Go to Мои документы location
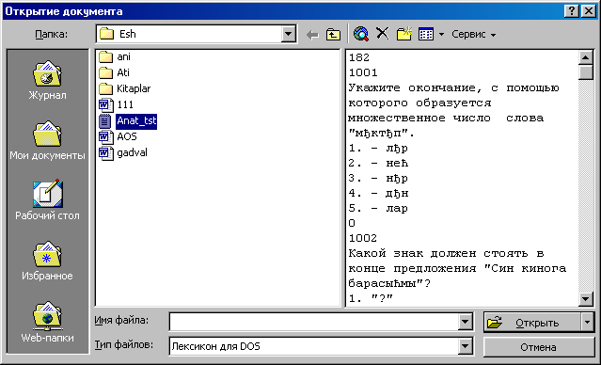 point(47,140)
